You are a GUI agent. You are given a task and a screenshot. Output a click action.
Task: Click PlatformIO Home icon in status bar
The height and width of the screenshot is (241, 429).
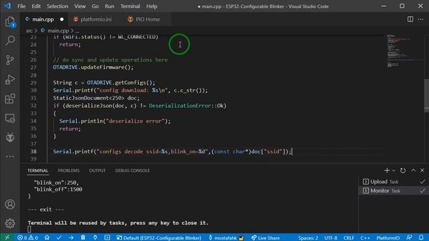[47, 238]
